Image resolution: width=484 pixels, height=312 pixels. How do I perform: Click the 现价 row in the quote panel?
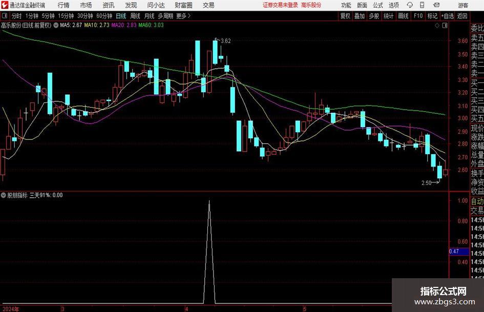click(x=477, y=128)
